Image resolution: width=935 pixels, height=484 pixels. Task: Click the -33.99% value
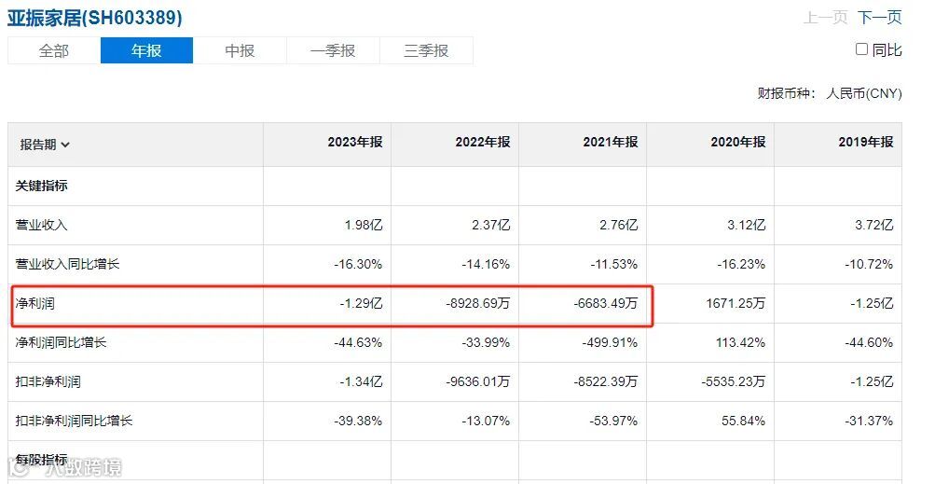pyautogui.click(x=486, y=342)
